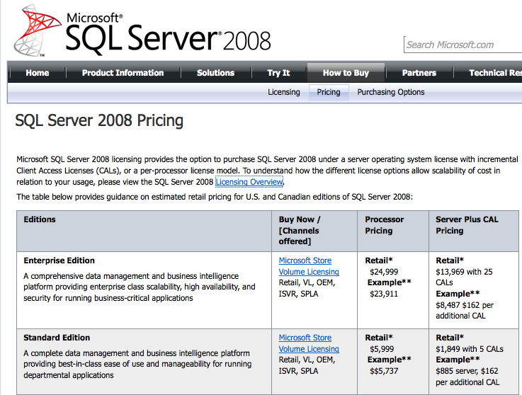This screenshot has height=395, width=522.
Task: Click the $885 server, $162 per CAL text
Action: [467, 377]
